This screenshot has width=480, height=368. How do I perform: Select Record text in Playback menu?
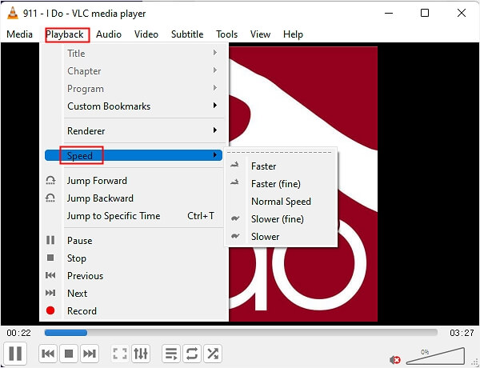coord(82,311)
